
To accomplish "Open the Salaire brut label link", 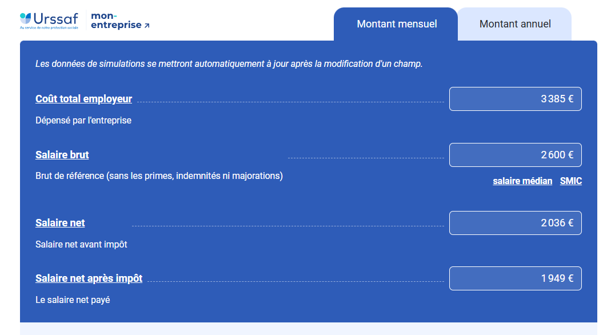I will point(62,155).
